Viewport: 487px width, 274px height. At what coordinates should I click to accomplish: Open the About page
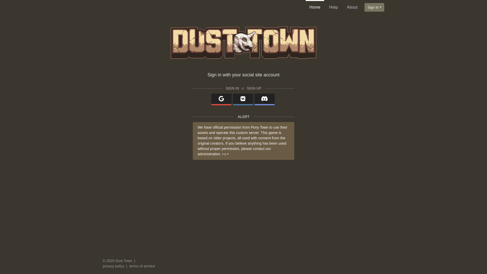pyautogui.click(x=352, y=7)
